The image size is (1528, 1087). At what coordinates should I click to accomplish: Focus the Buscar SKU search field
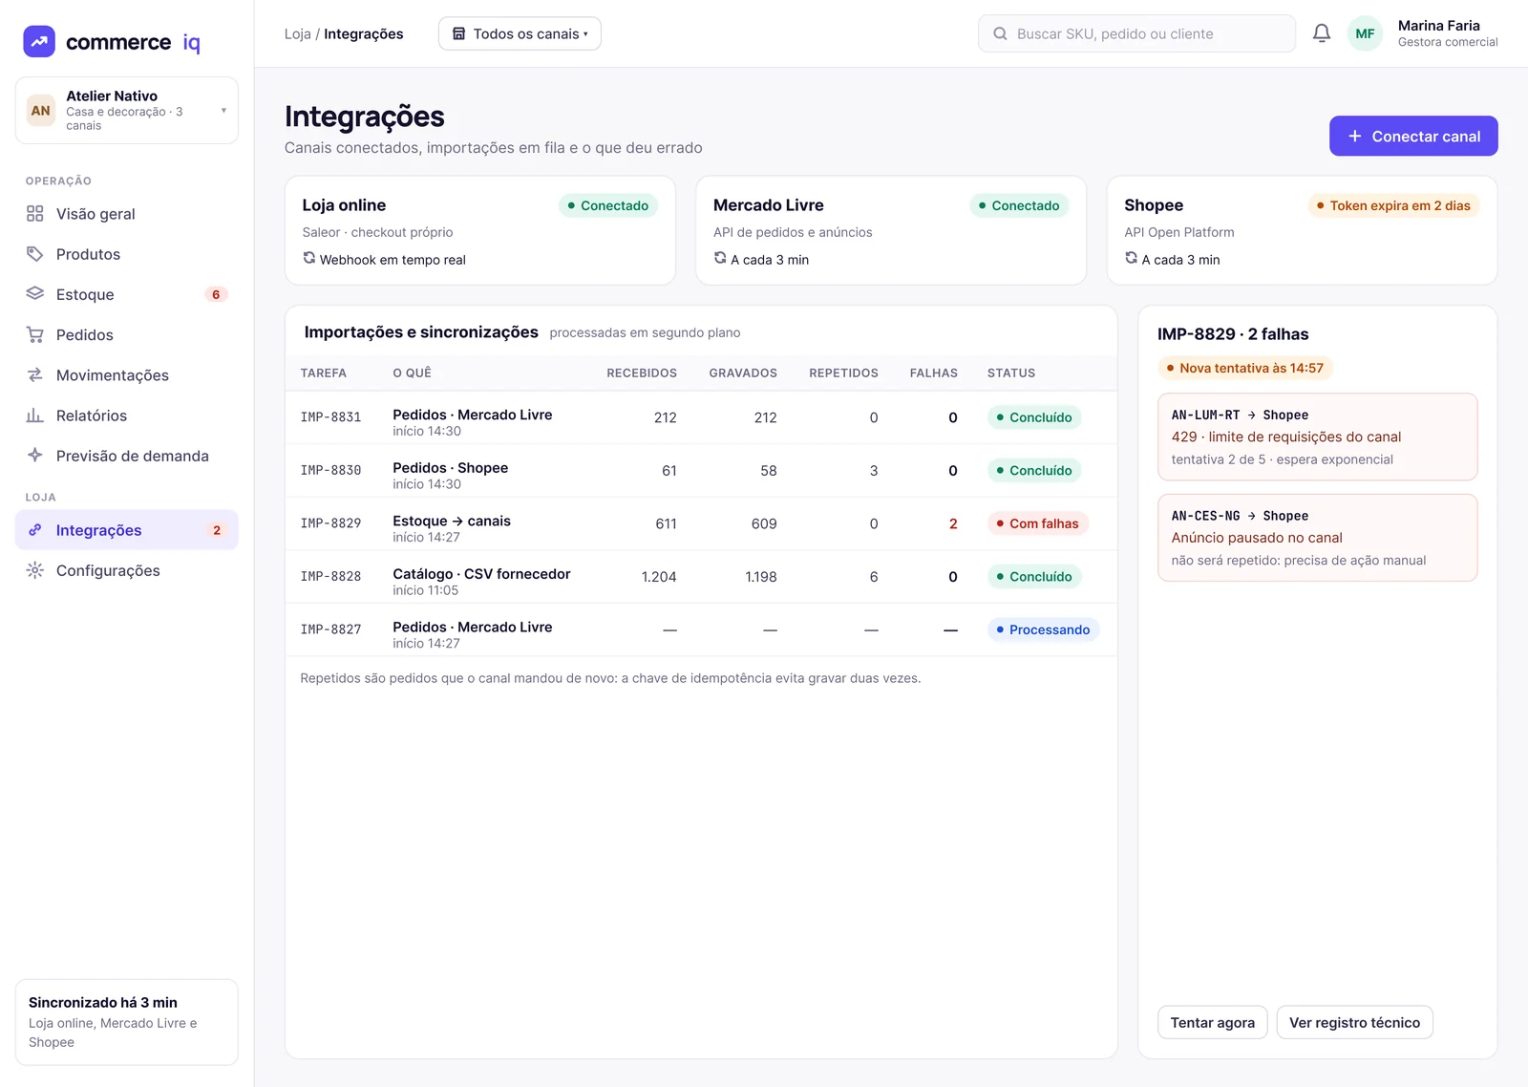coord(1136,33)
